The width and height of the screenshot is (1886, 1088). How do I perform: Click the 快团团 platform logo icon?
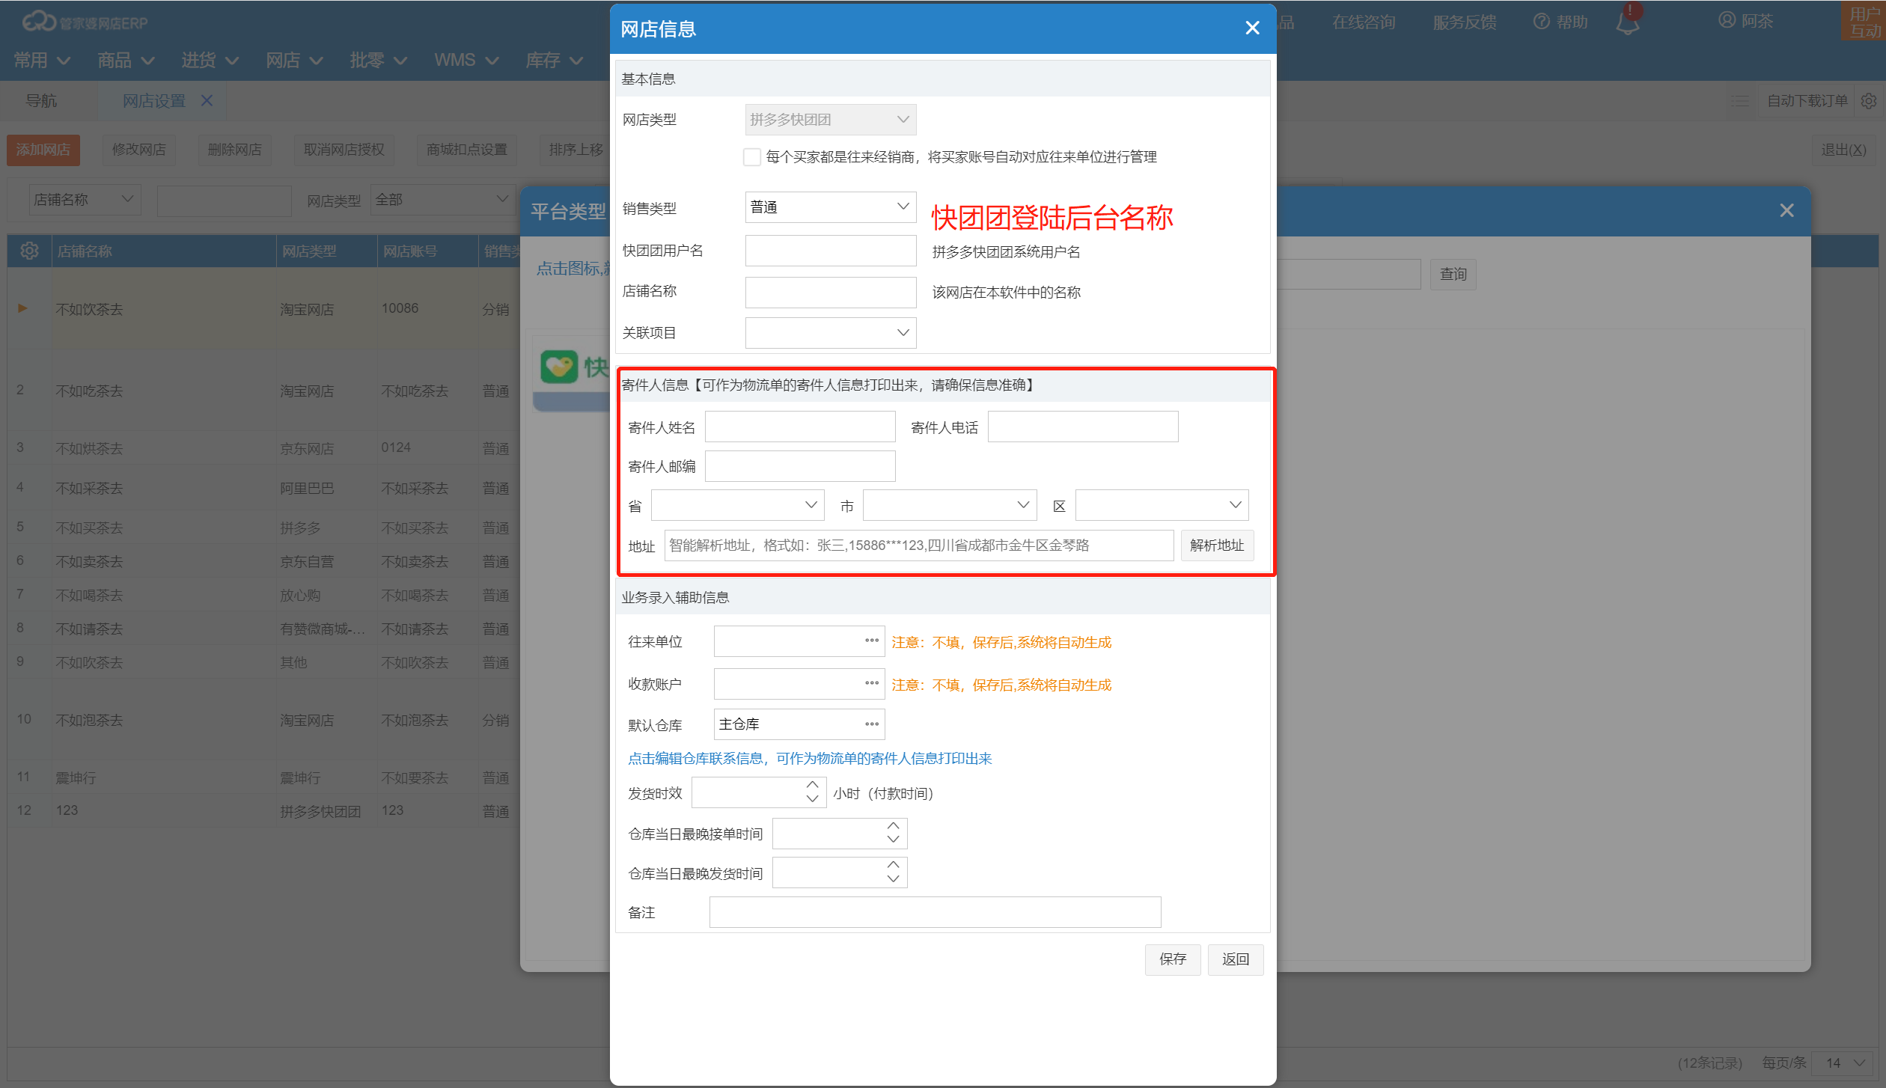[x=559, y=367]
